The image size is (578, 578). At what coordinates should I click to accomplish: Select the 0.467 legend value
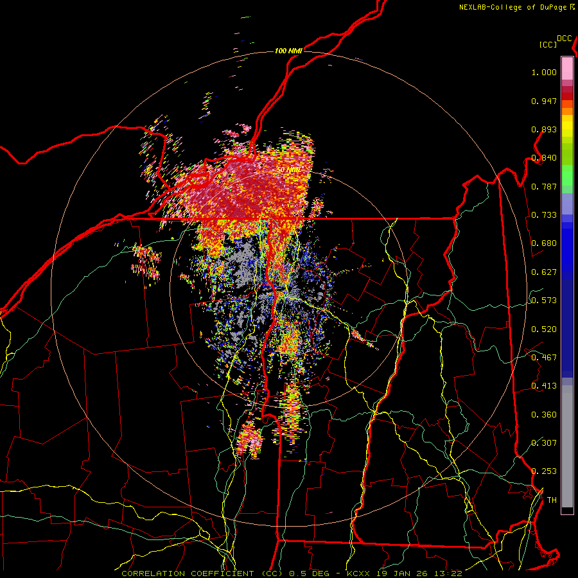544,358
